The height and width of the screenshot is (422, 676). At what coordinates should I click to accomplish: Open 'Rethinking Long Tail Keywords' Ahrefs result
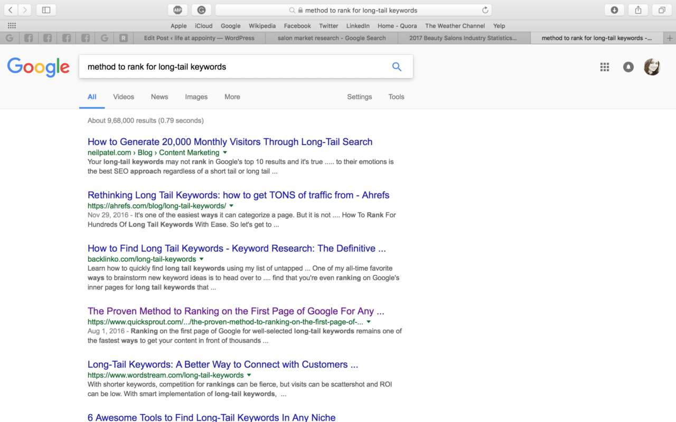click(238, 195)
